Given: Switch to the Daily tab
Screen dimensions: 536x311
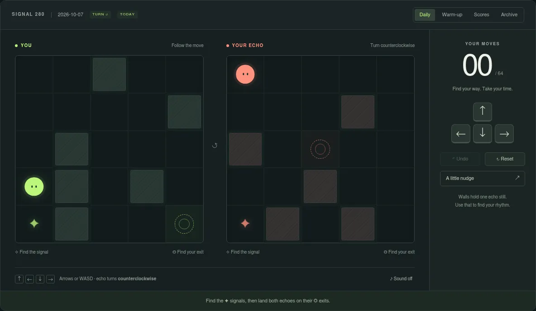Looking at the screenshot, I should [x=425, y=14].
